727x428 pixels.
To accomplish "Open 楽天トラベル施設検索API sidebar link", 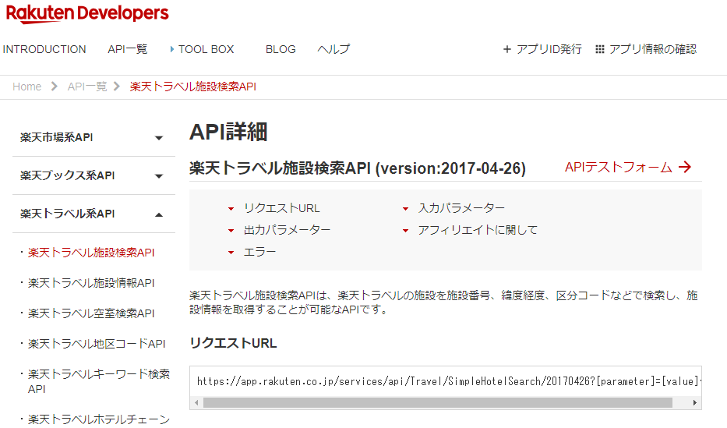I will pos(91,253).
